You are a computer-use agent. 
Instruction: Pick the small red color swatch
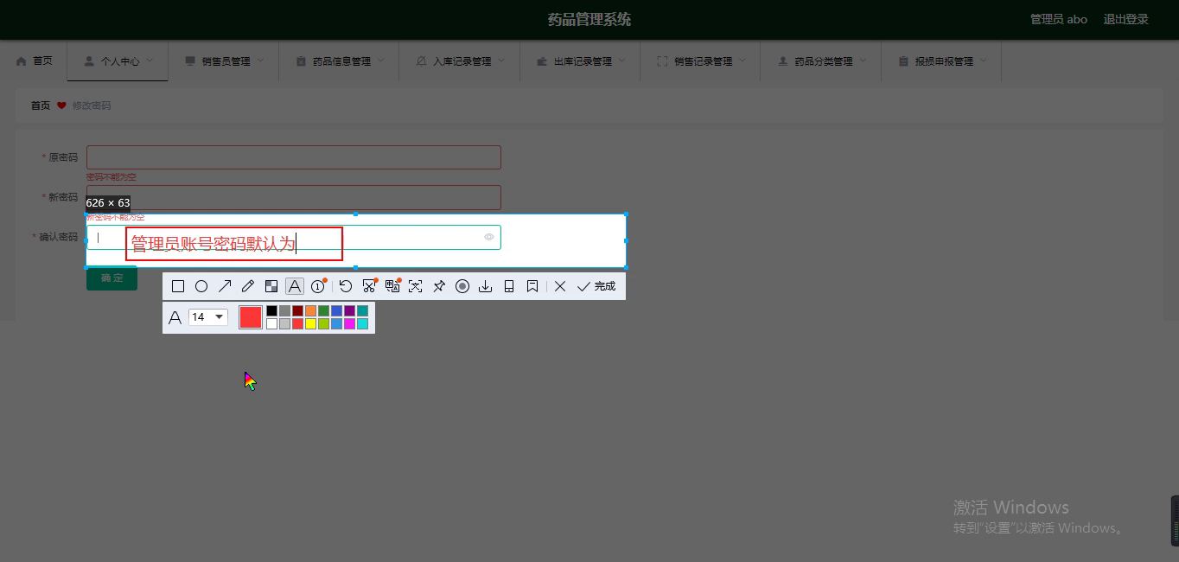[298, 323]
